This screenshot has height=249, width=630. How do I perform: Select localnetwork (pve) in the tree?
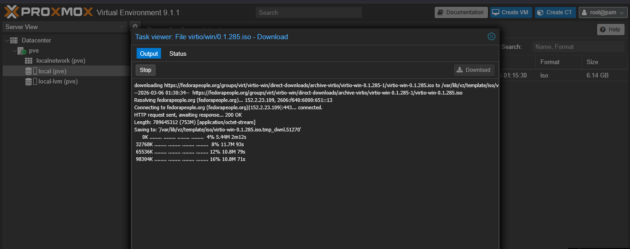(x=60, y=61)
